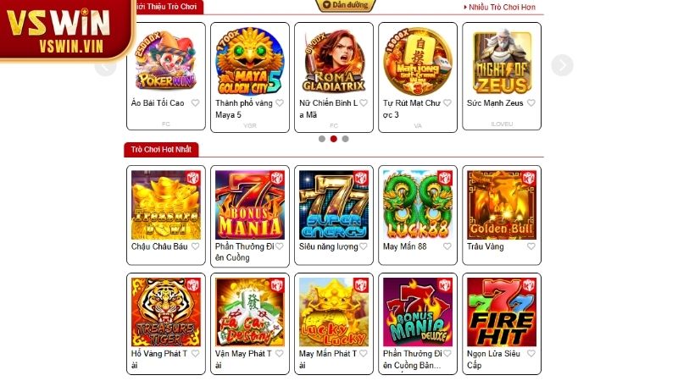Select the Giới Thiệu Trò Chơi tab
Image resolution: width=678 pixels, height=381 pixels.
coord(168,7)
